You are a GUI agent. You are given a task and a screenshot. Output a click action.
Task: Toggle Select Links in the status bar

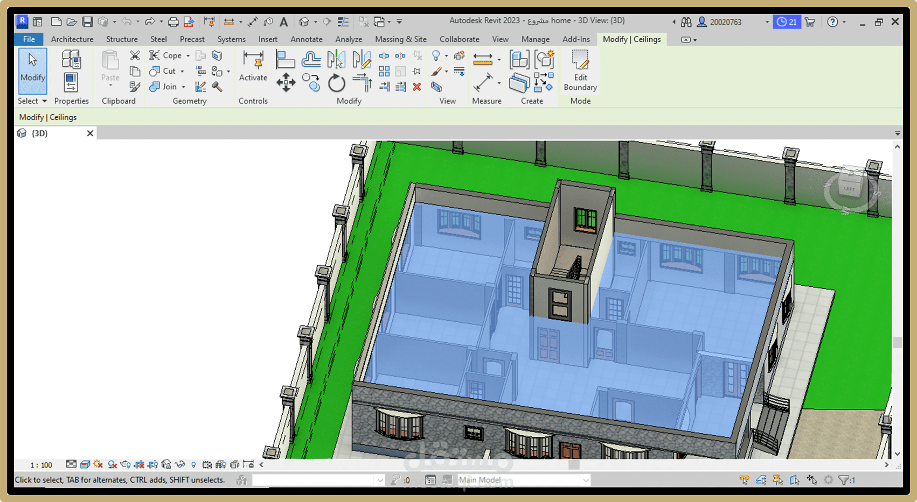[744, 480]
